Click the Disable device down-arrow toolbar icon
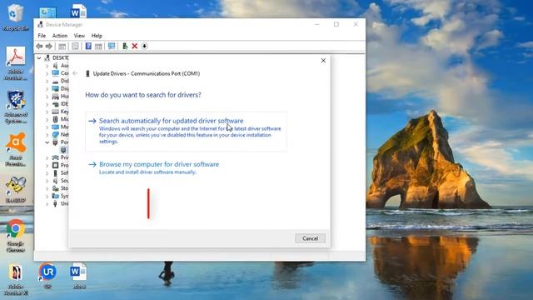 tap(144, 46)
